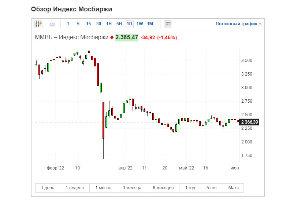Open the news overlay icon in toolbar
This screenshot has width=305, height=201.
point(168,24)
